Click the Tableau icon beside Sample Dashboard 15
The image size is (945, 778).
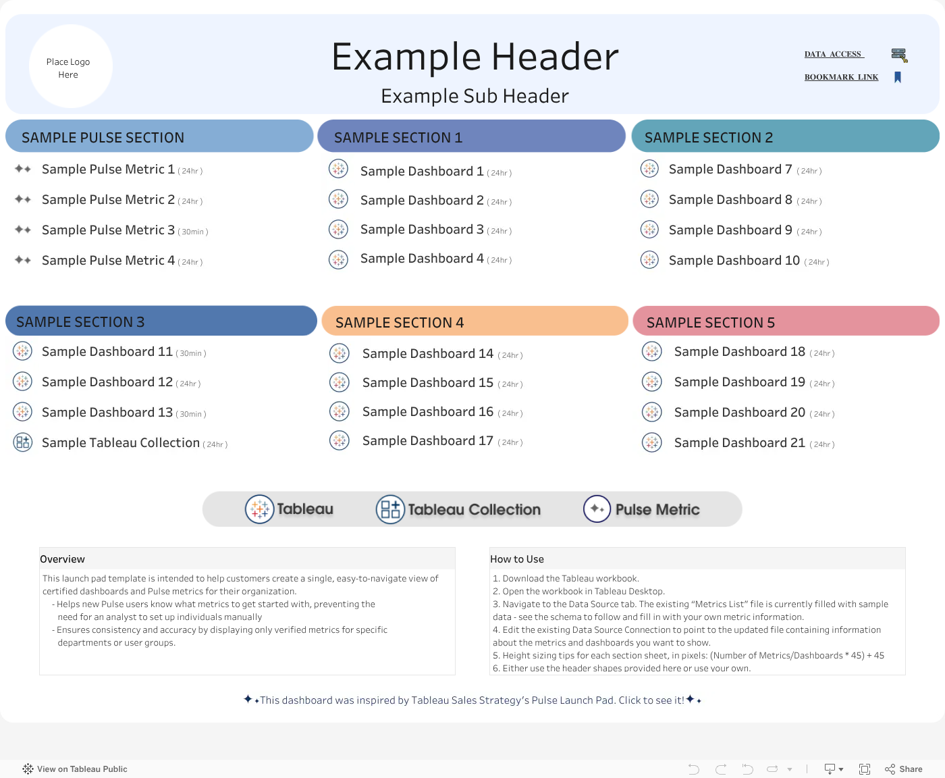(339, 382)
